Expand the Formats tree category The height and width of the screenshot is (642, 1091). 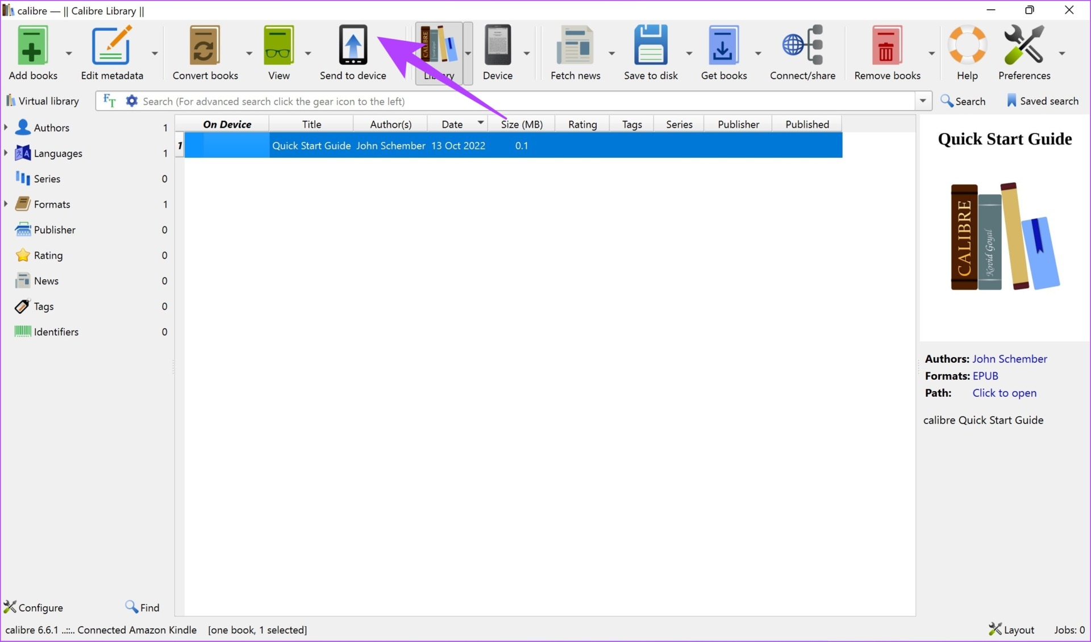tap(6, 204)
